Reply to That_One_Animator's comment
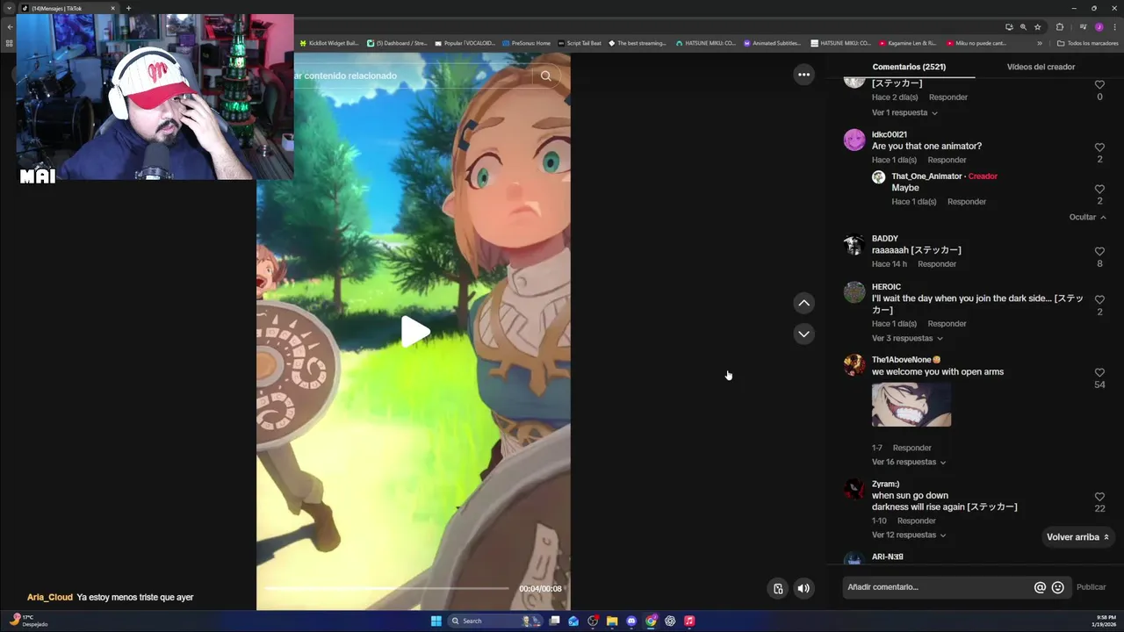 point(967,202)
